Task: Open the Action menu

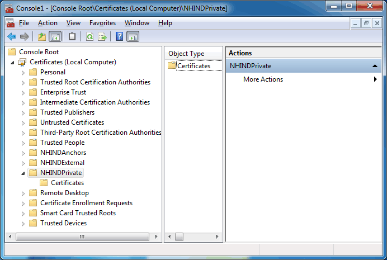Action: click(48, 23)
